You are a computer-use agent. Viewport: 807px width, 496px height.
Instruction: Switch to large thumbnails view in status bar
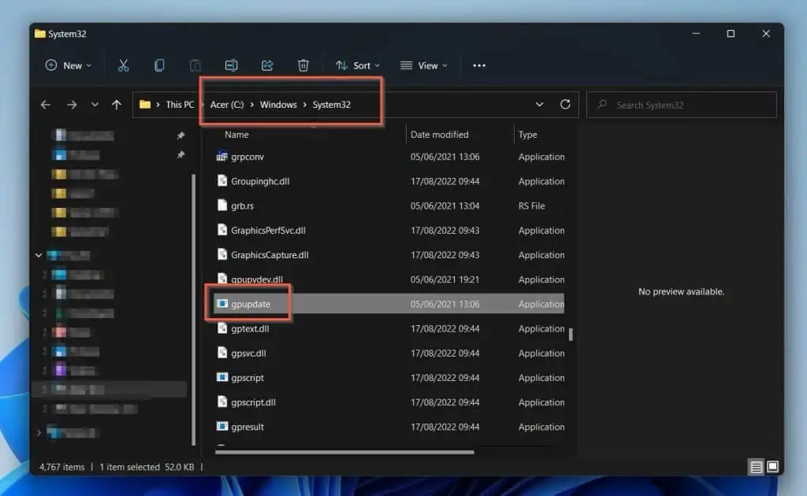771,466
